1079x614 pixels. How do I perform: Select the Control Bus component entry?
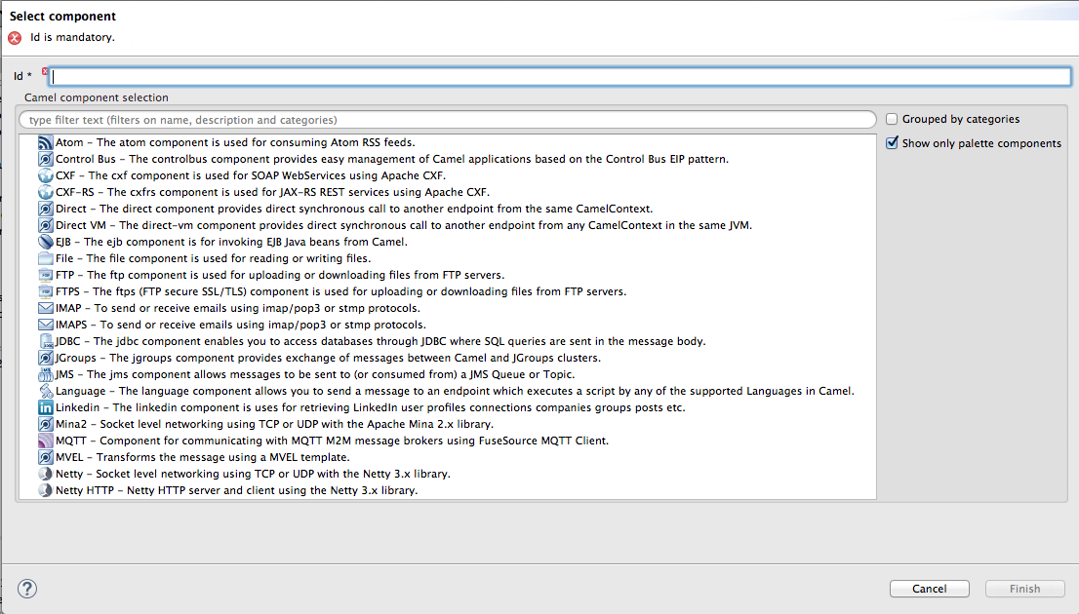point(390,159)
